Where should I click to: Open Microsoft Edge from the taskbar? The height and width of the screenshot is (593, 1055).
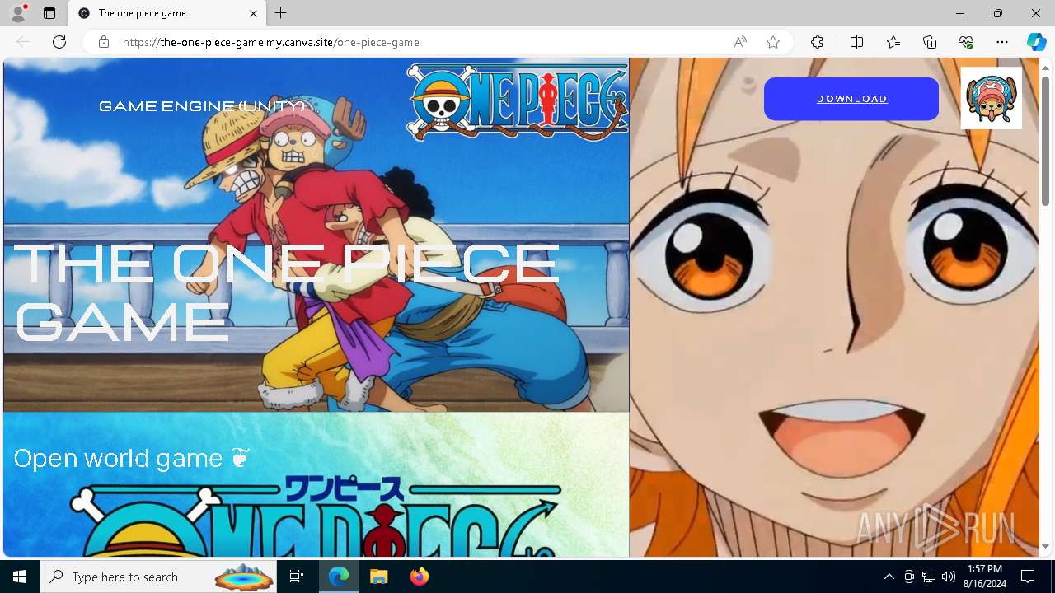tap(339, 577)
